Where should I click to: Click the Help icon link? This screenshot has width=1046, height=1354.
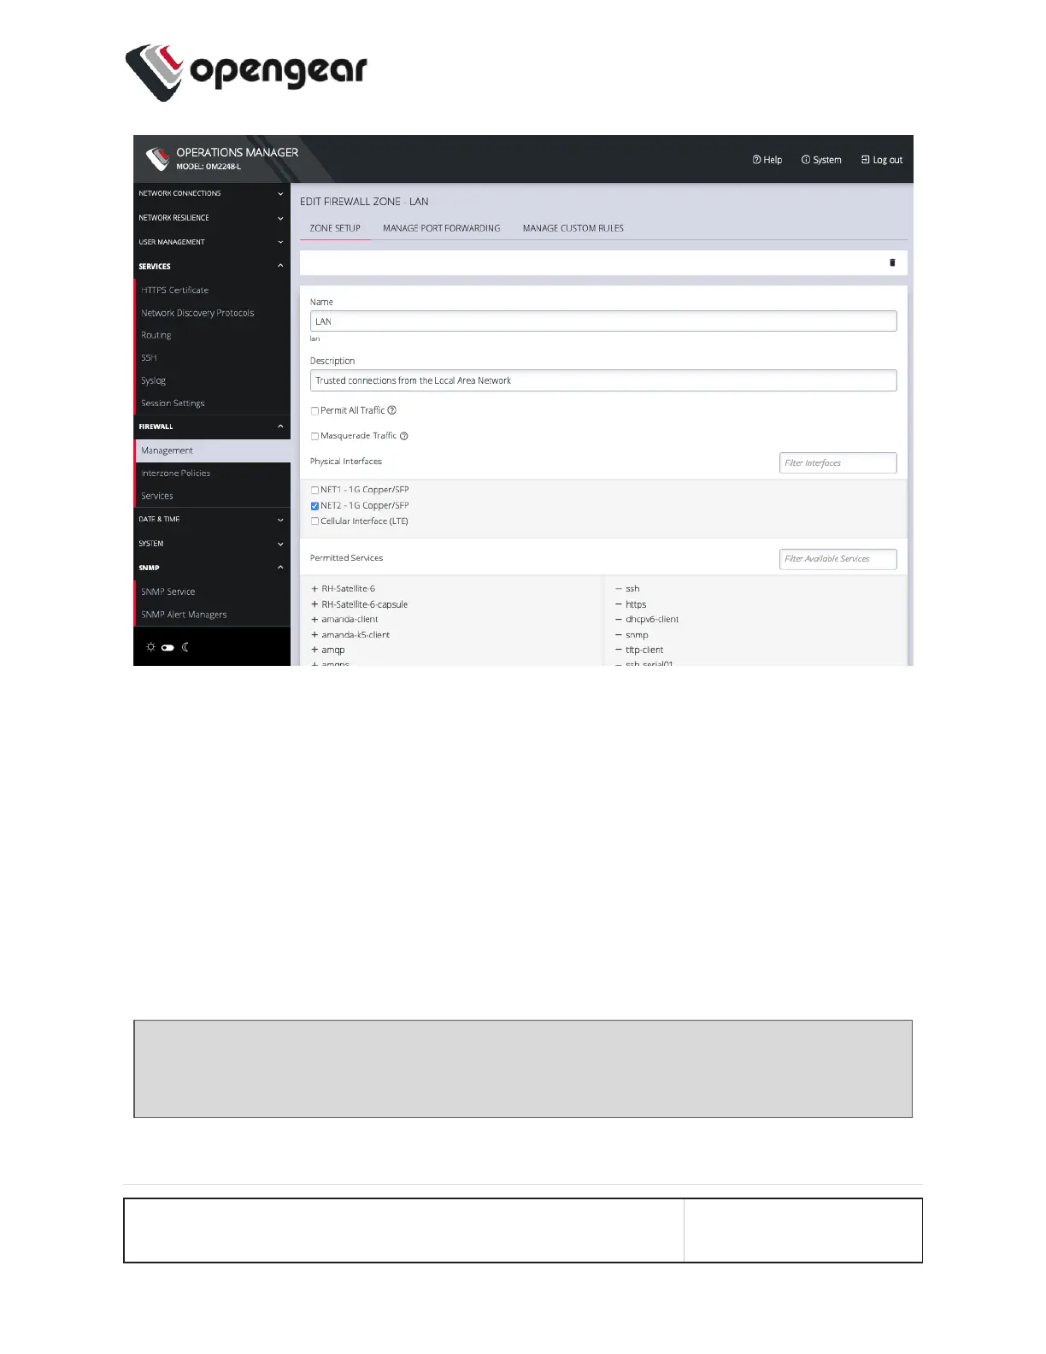point(767,160)
